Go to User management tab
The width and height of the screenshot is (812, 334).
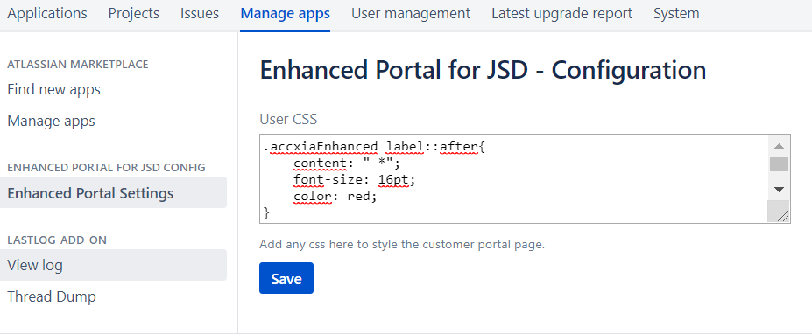[x=411, y=13]
